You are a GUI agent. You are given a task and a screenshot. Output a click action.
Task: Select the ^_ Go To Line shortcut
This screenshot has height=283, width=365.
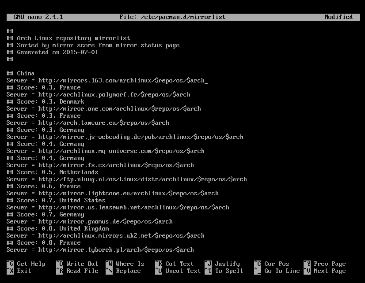pyautogui.click(x=277, y=271)
